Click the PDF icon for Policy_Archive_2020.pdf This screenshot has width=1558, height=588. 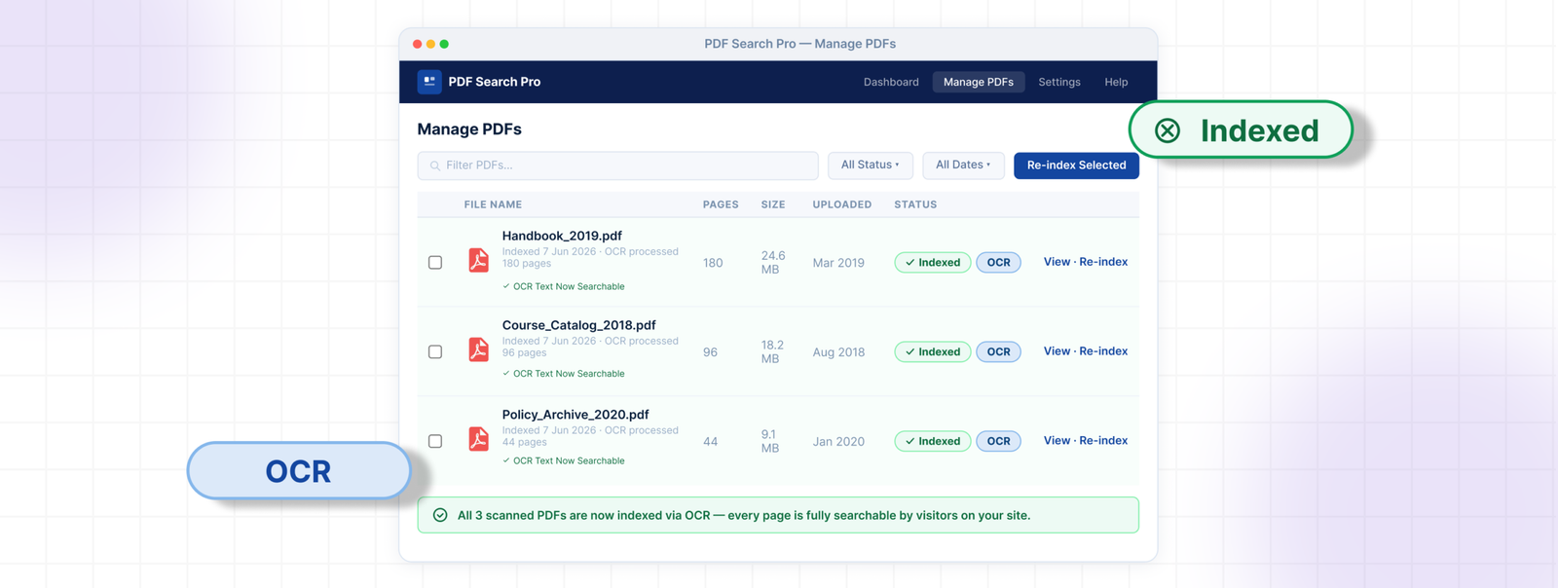[x=478, y=440]
